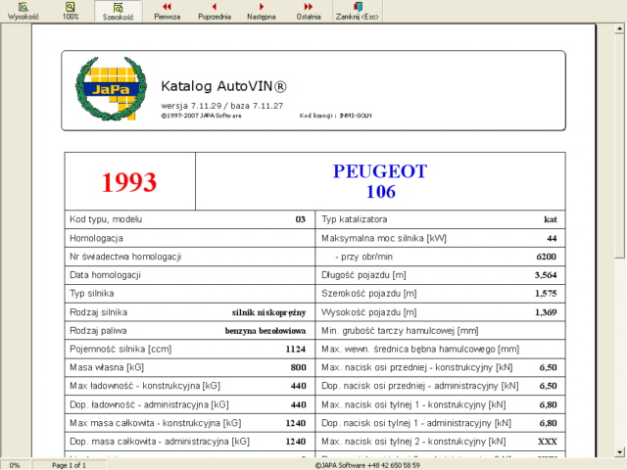The image size is (627, 470).
Task: Select the Rodzaj paliwa row
Action: (x=187, y=331)
